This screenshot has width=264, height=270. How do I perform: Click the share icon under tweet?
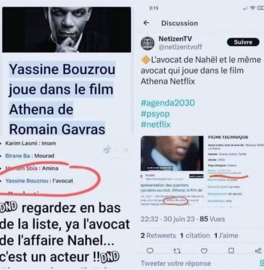coord(258,251)
